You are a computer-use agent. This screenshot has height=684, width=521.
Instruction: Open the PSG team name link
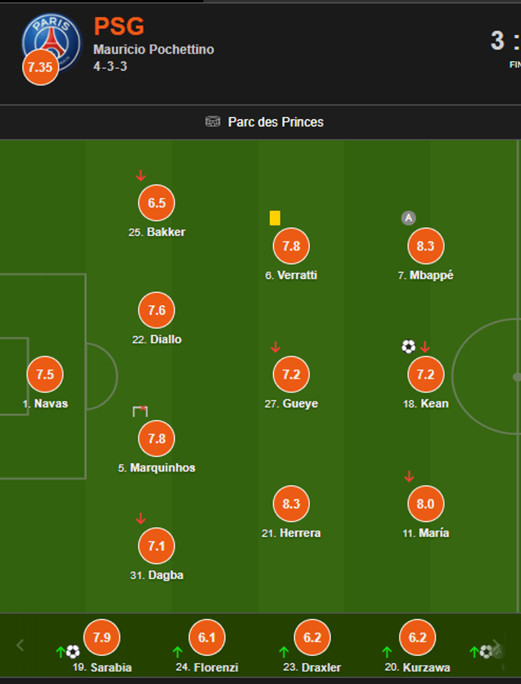tap(119, 27)
